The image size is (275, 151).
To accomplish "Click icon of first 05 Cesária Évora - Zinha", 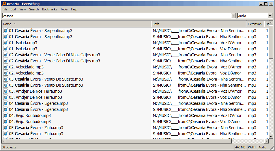I will click(x=6, y=128).
